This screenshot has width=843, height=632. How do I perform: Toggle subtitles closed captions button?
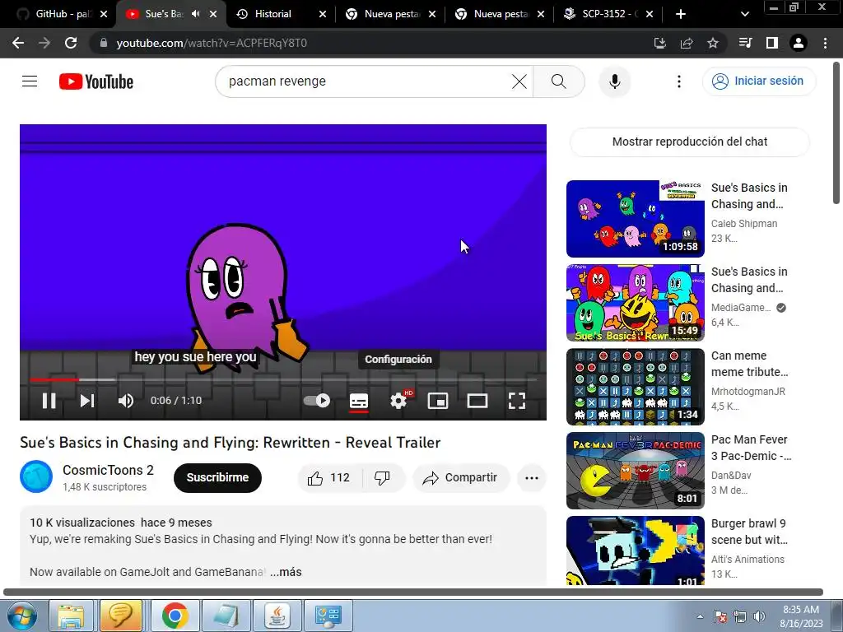pyautogui.click(x=359, y=401)
